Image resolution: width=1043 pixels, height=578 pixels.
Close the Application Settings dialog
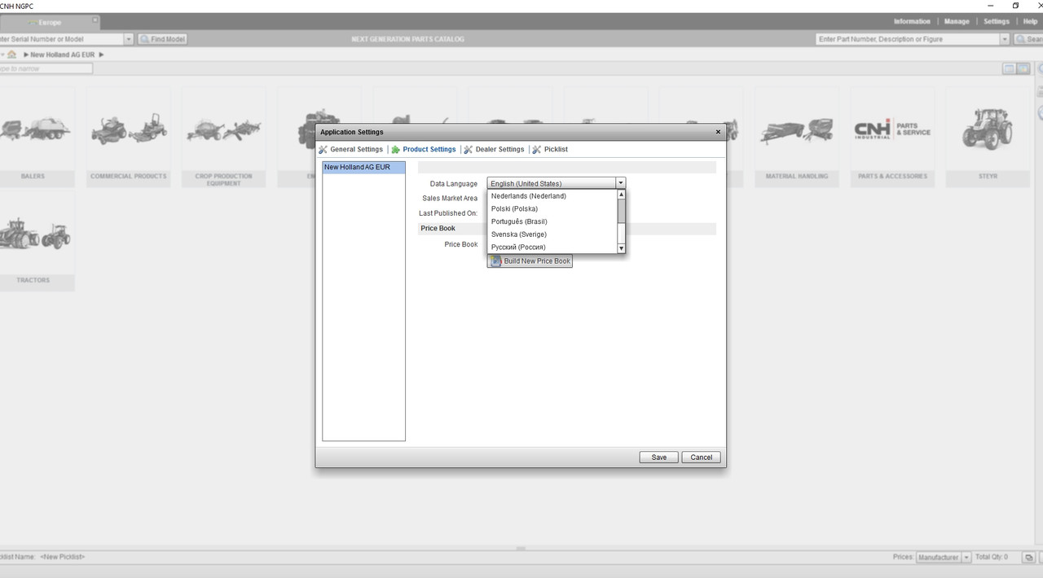(x=718, y=132)
